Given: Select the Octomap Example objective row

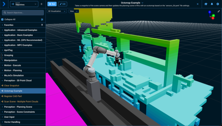Looking at the screenshot, I should point(23,91).
